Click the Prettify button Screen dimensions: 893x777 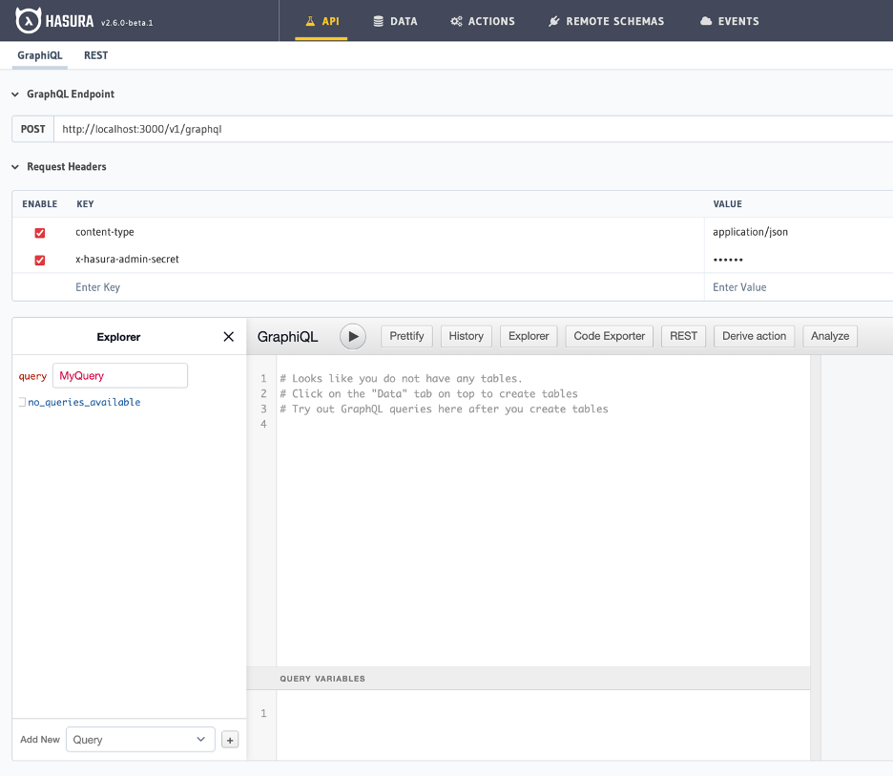coord(406,336)
